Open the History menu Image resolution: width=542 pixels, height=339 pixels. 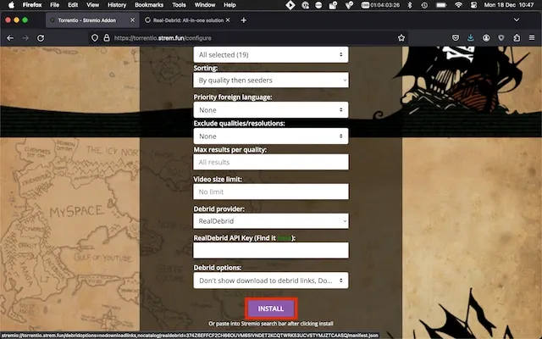click(x=117, y=5)
